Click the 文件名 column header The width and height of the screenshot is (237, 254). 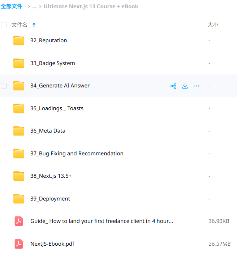pyautogui.click(x=19, y=25)
